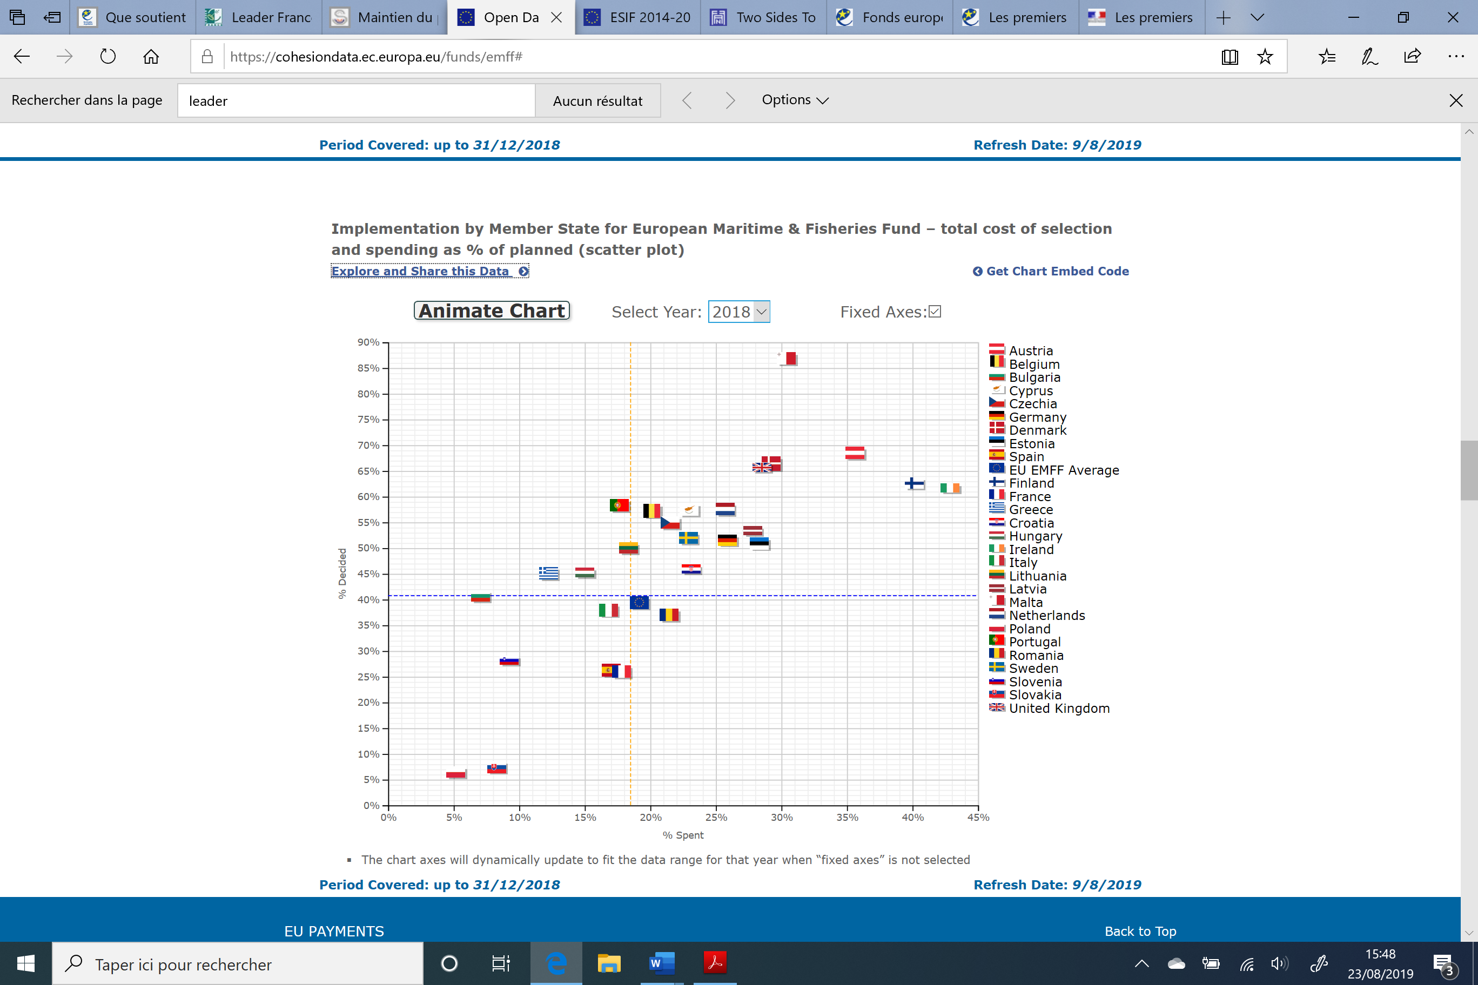Click the browser refresh icon
This screenshot has height=985, width=1478.
[108, 57]
